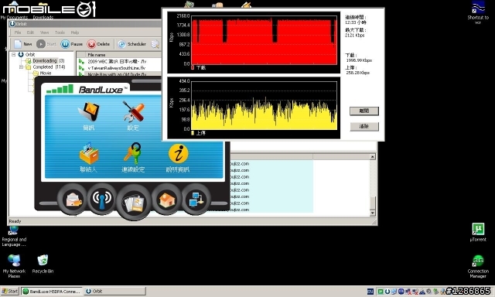
Task: Click the toolbar icon right of Scheduler
Action: pos(155,44)
